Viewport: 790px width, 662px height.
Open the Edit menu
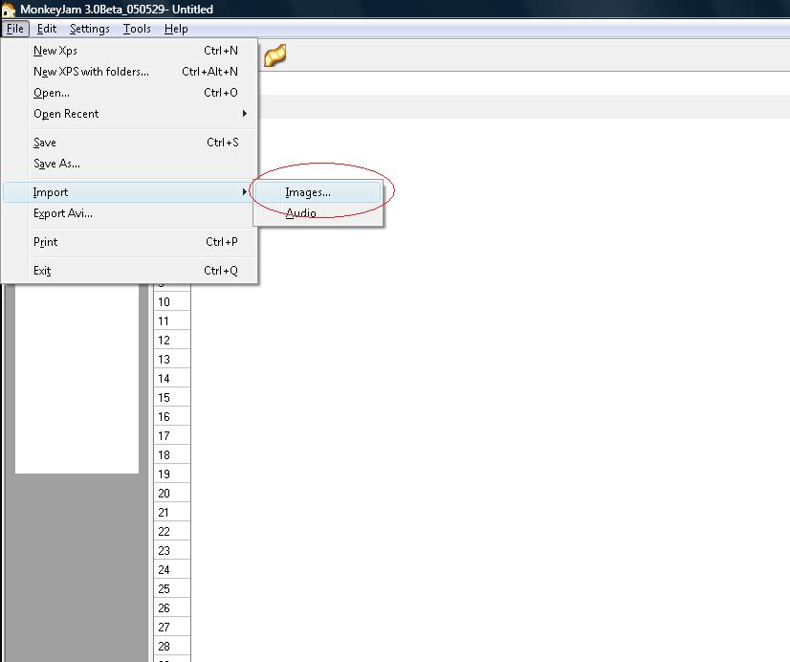click(x=46, y=29)
